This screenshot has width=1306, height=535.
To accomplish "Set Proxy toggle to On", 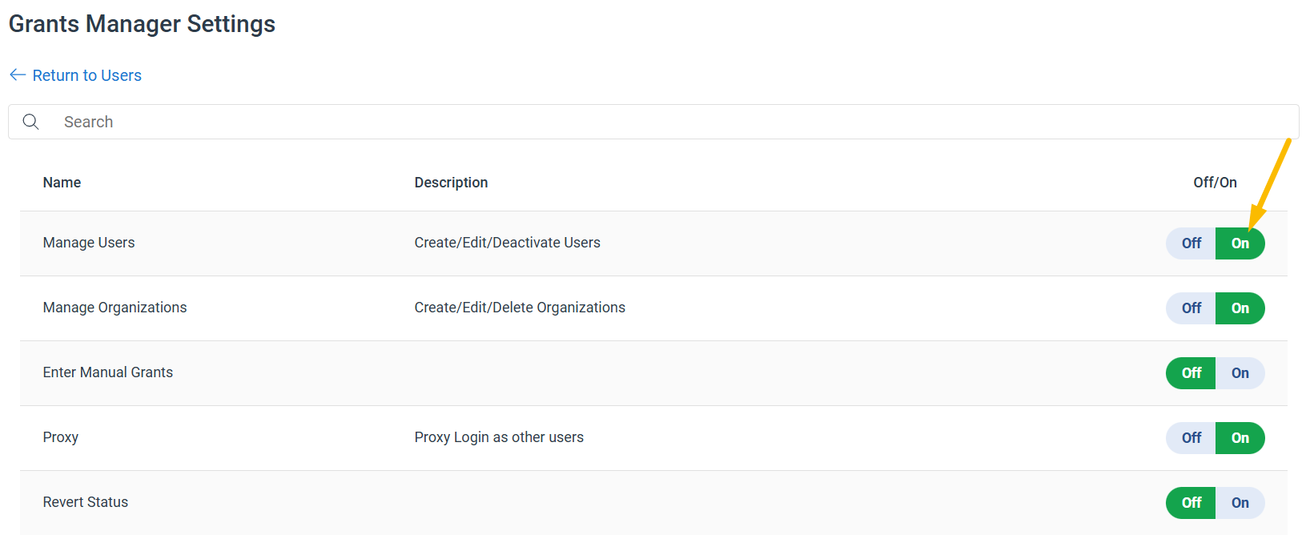I will point(1240,438).
